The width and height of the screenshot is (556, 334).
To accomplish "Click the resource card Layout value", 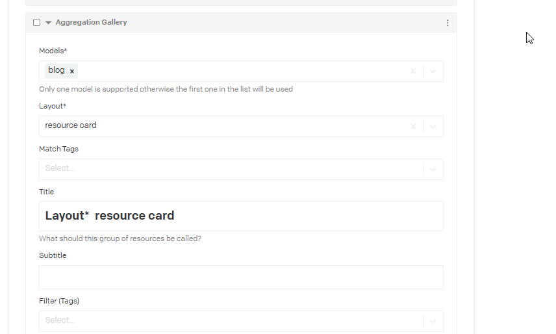I will tap(71, 125).
